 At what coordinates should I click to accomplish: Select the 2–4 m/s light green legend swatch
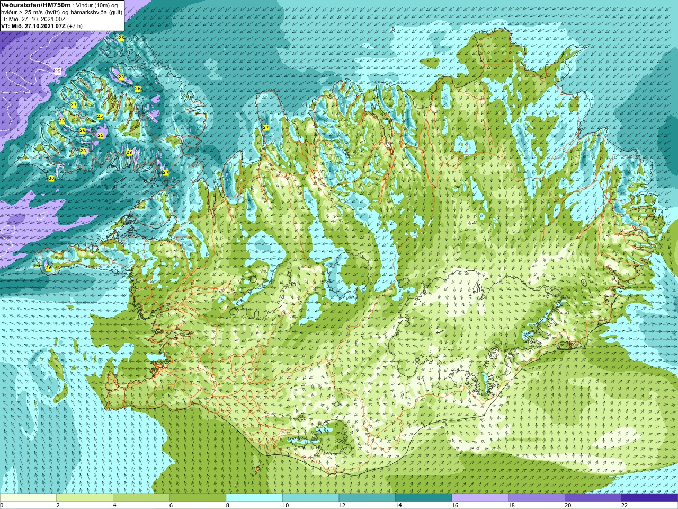85,498
